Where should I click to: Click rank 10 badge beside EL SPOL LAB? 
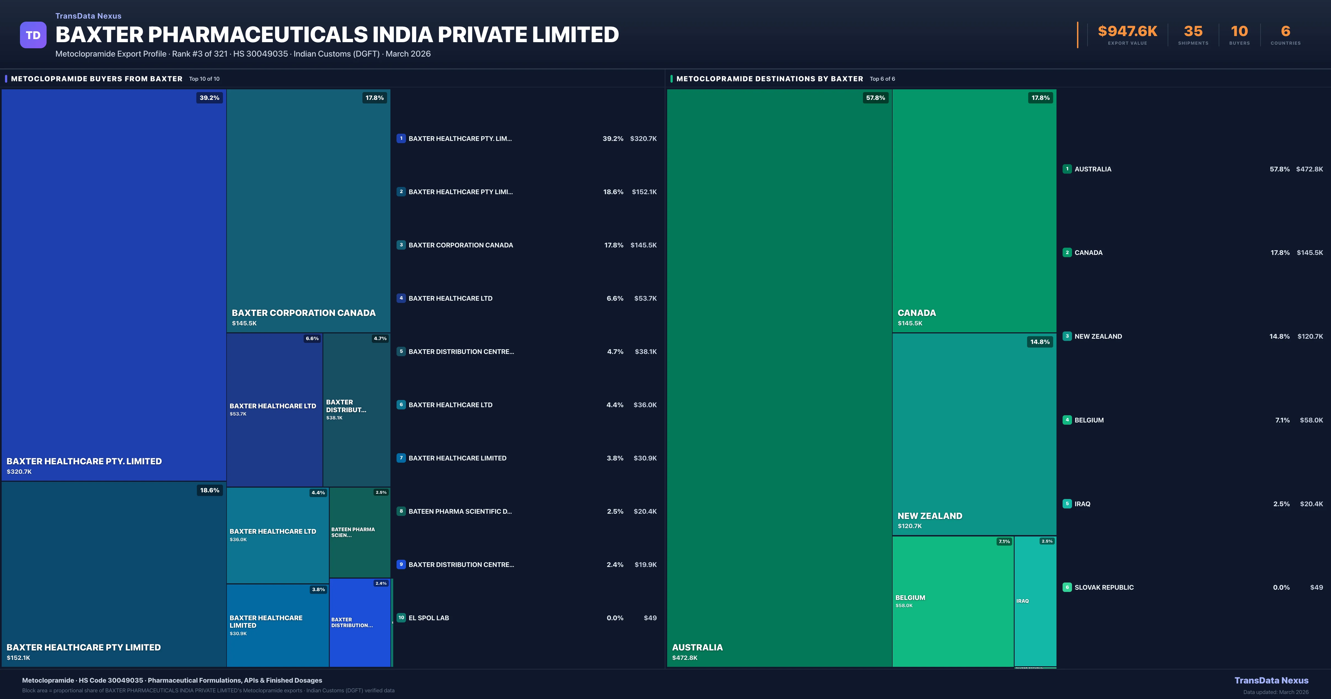(x=401, y=618)
